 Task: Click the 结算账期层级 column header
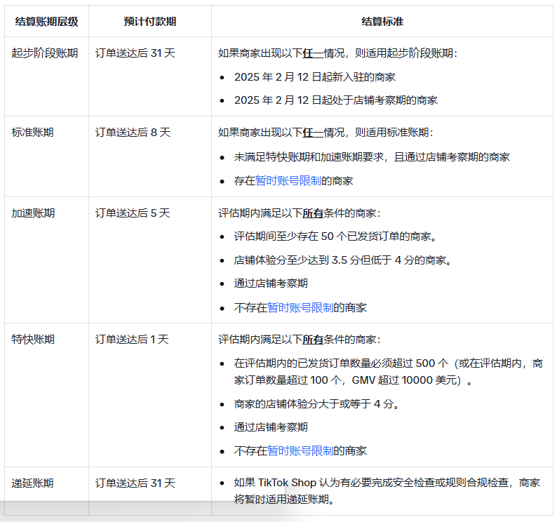pyautogui.click(x=46, y=22)
